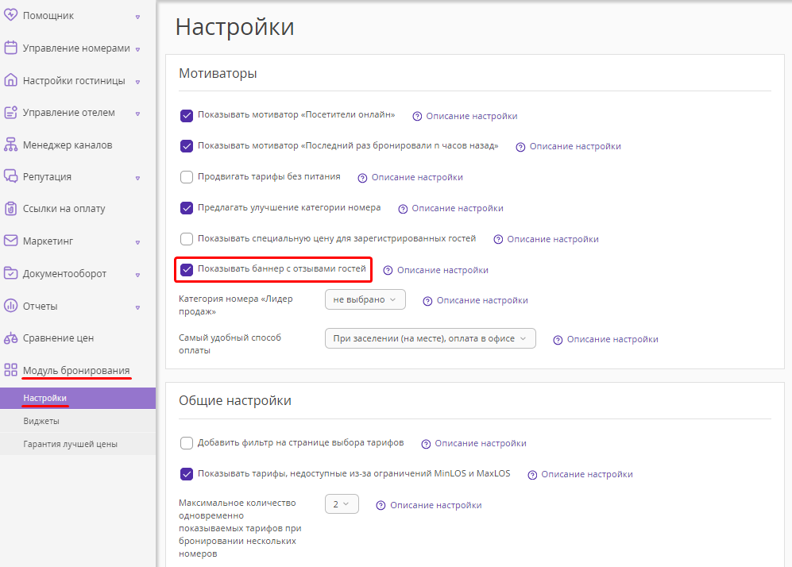Click the folder icon for Документооборот
792x567 pixels.
click(x=10, y=273)
